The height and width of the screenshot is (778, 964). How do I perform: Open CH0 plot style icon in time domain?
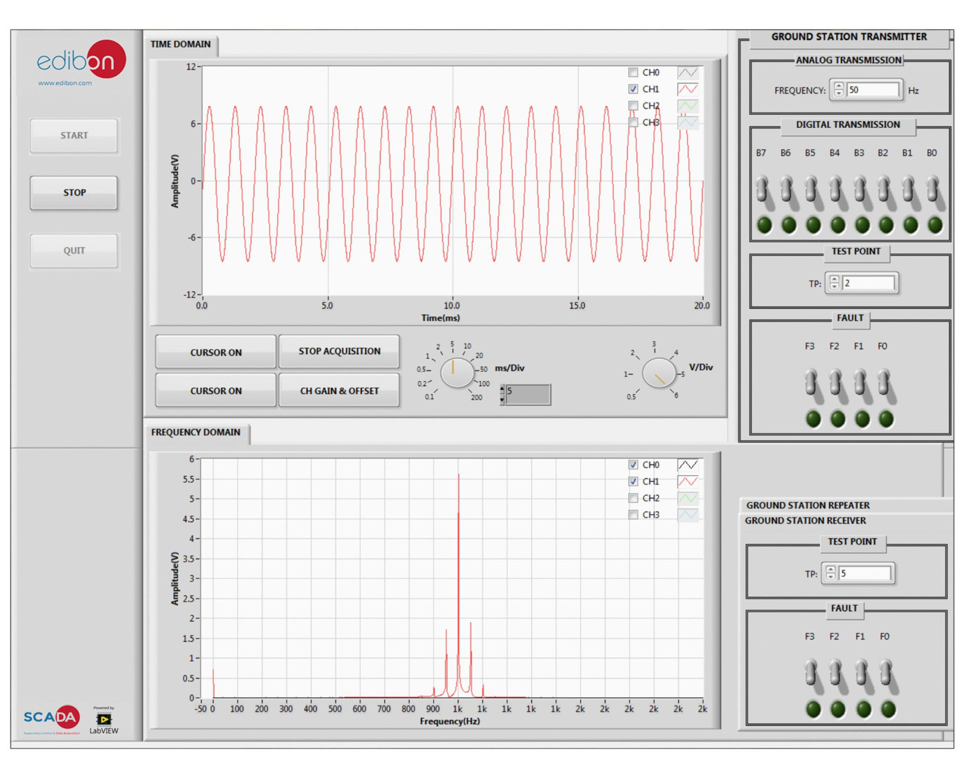tap(688, 72)
